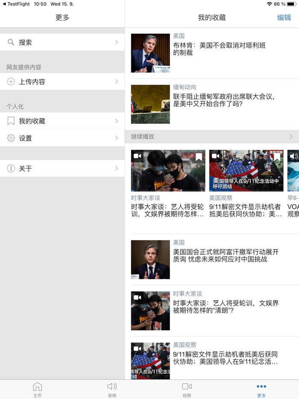Tap 时事大家谈 label in the list section
The image size is (299, 399).
188,293
